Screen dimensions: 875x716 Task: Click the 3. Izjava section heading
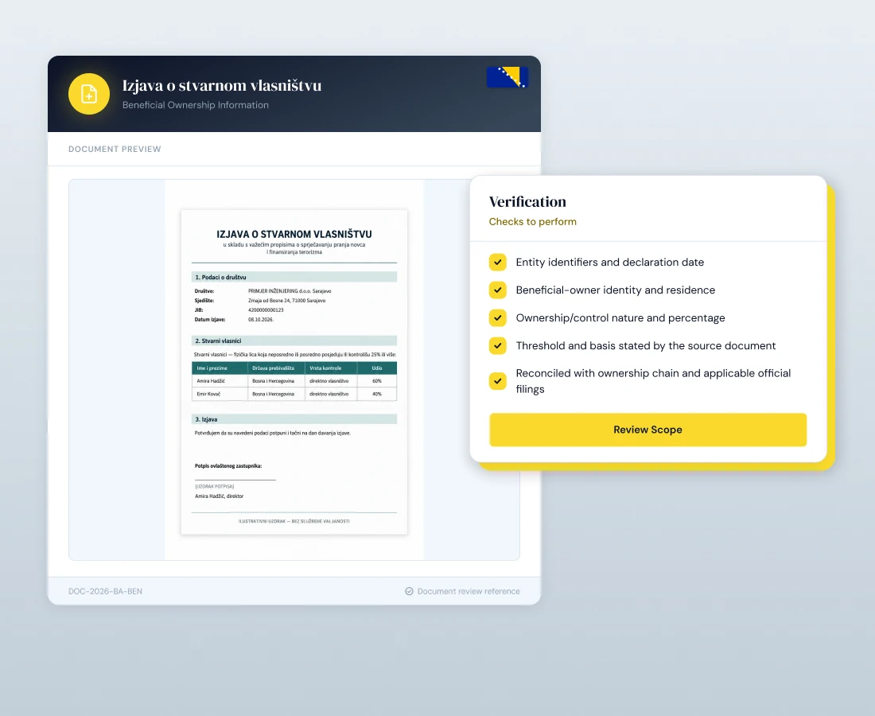pos(294,419)
